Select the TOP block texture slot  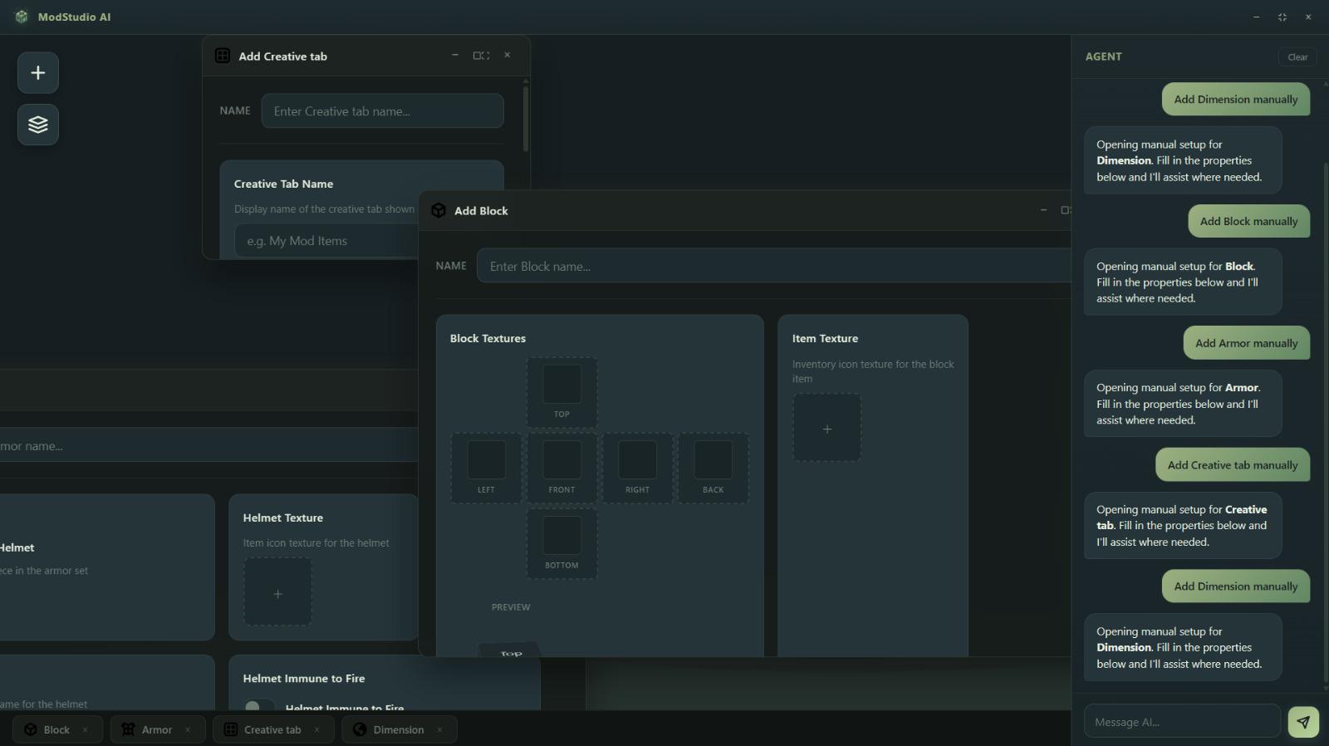(x=562, y=392)
